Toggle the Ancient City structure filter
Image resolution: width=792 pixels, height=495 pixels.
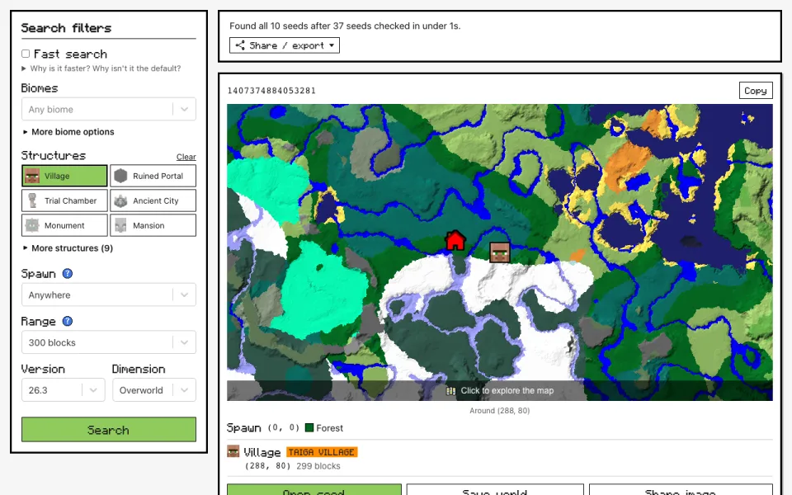153,200
